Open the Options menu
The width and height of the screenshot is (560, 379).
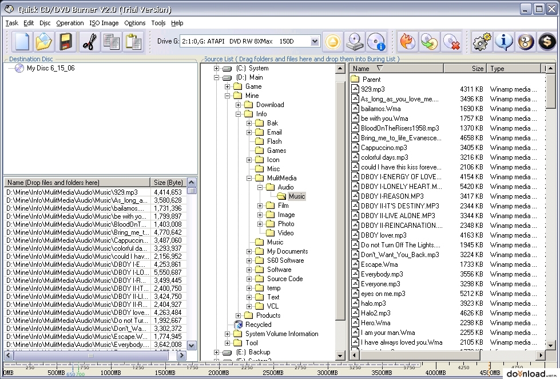click(x=135, y=23)
